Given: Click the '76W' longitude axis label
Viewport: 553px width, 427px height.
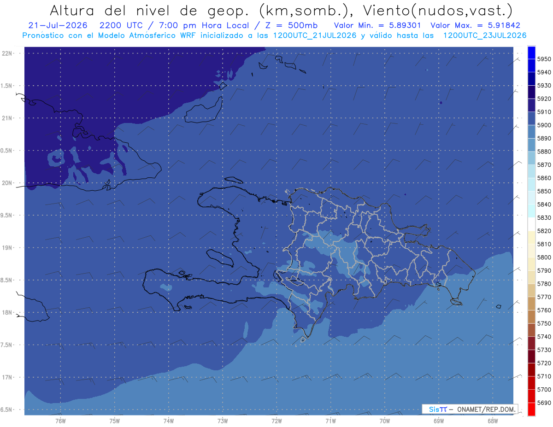Looking at the screenshot, I should [x=60, y=421].
